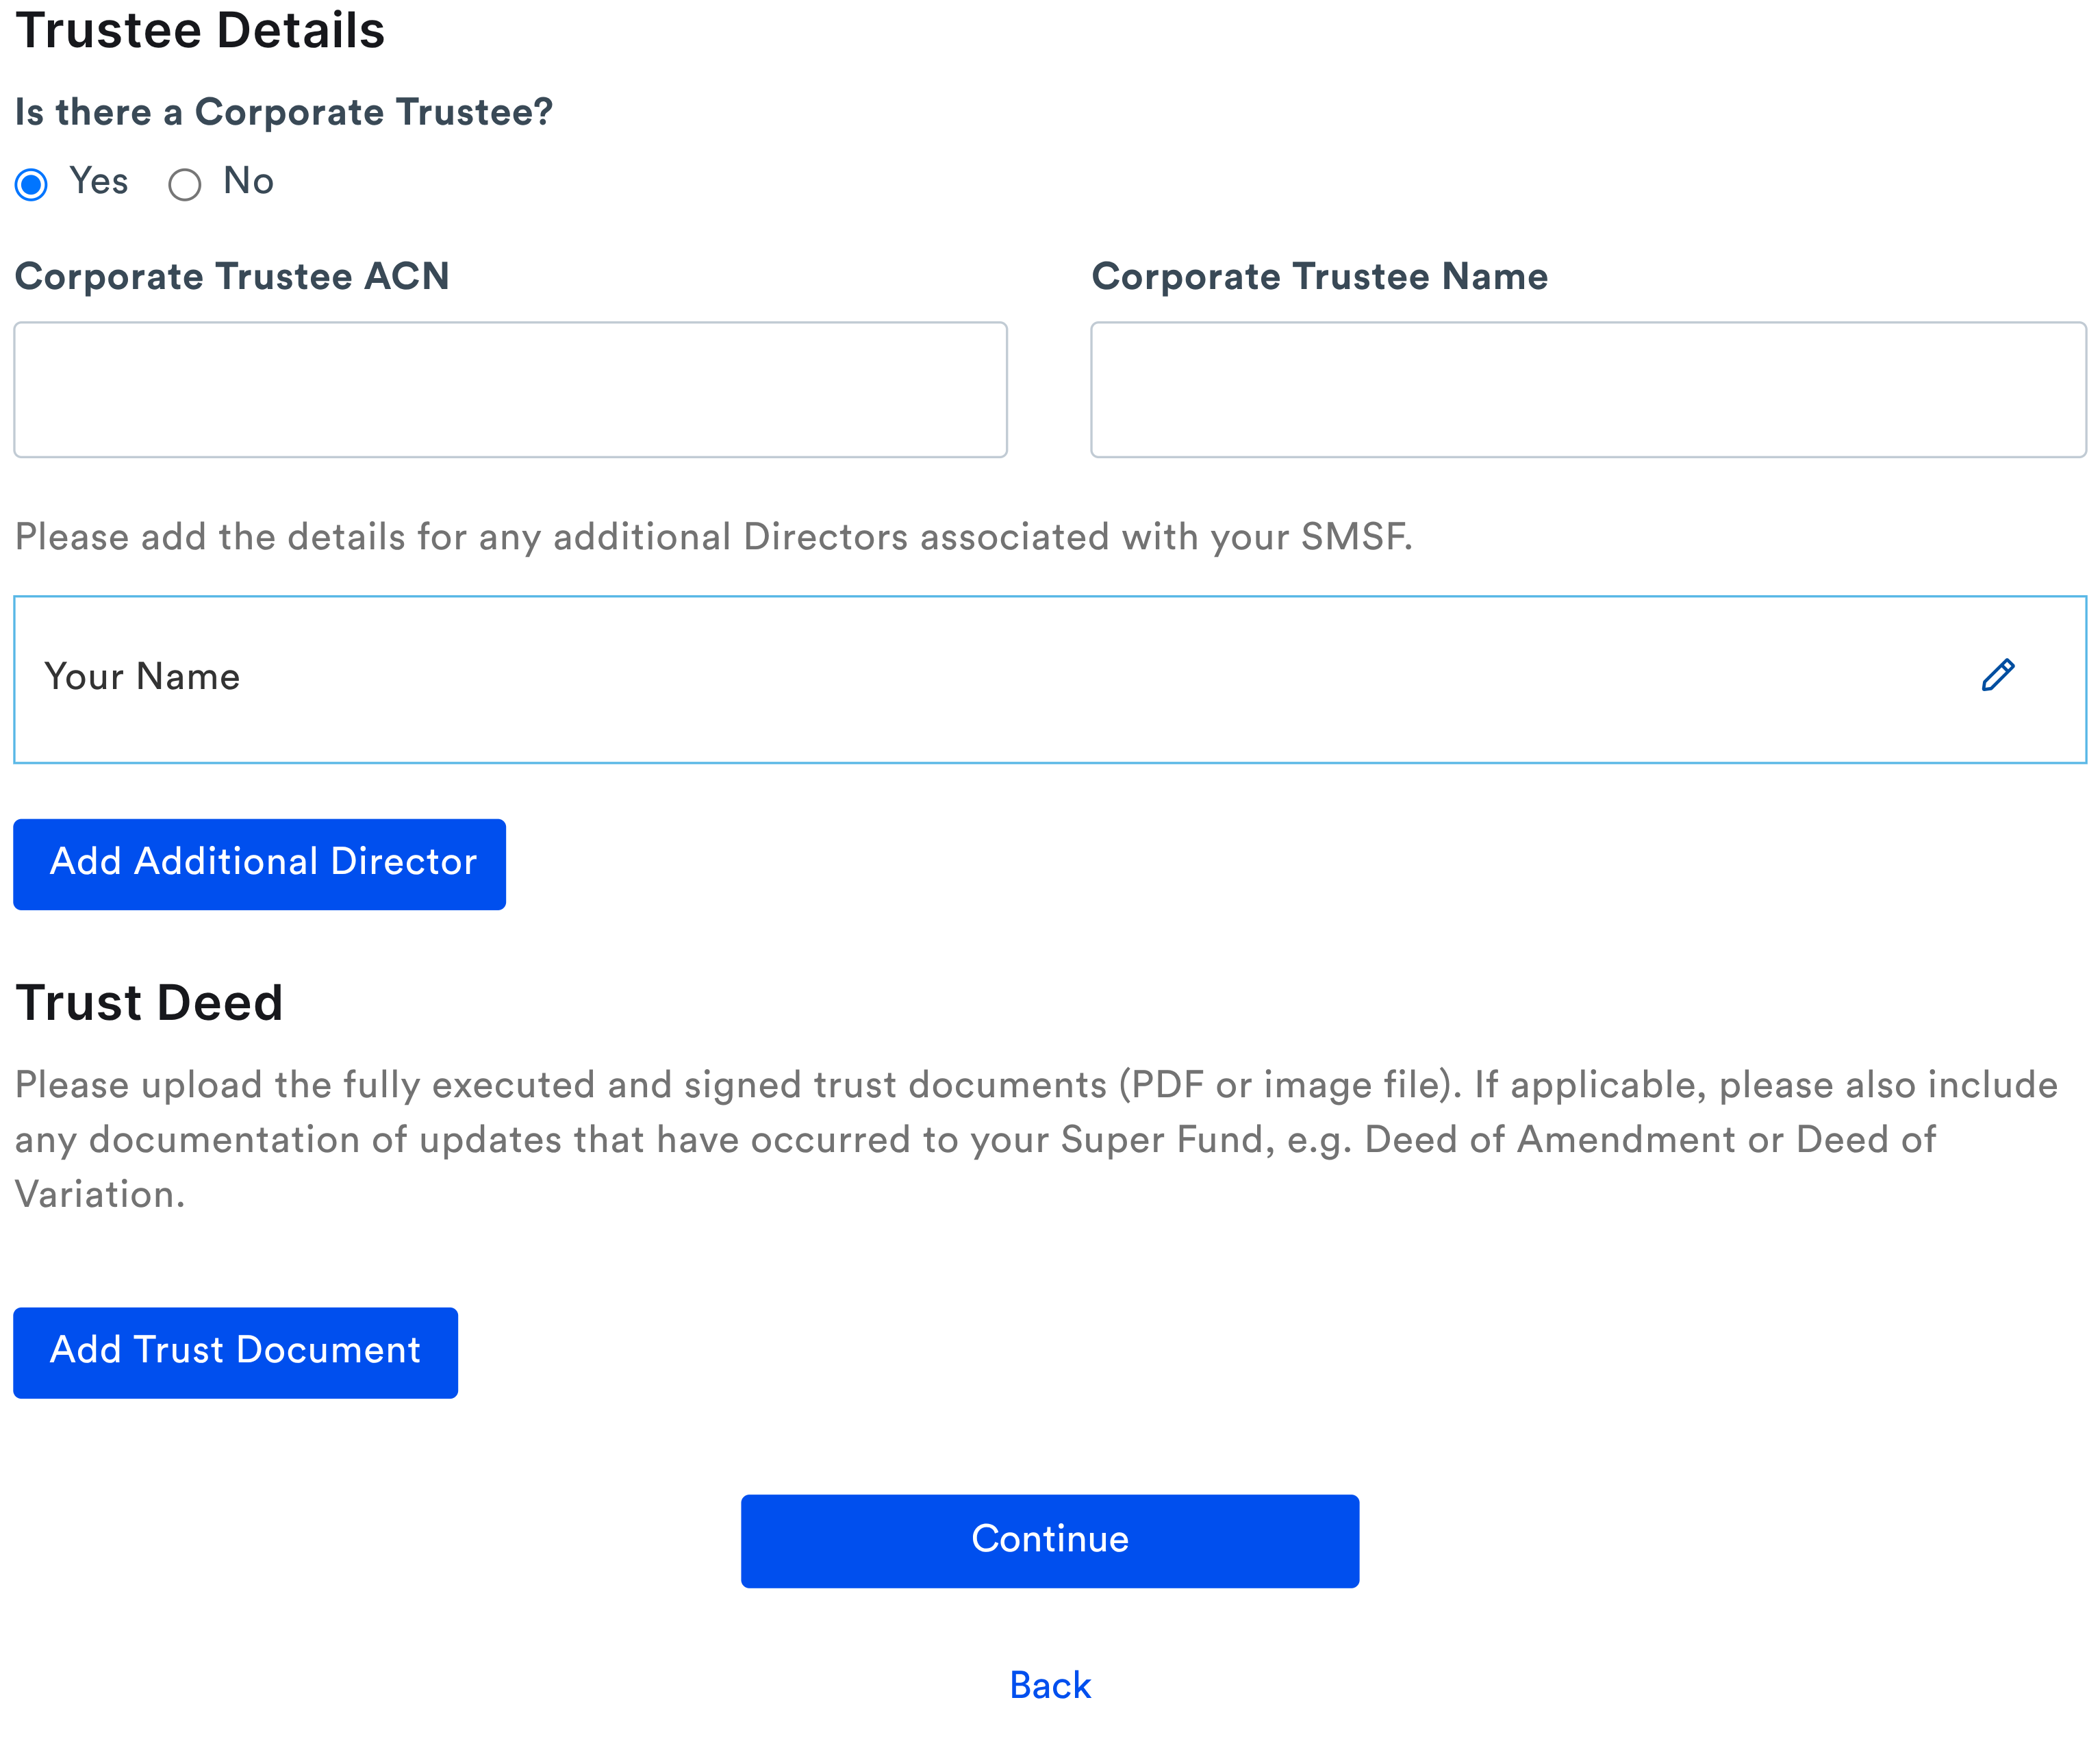Click the pencil edit icon for Your Name
The width and height of the screenshot is (2100, 1737).
[1997, 675]
